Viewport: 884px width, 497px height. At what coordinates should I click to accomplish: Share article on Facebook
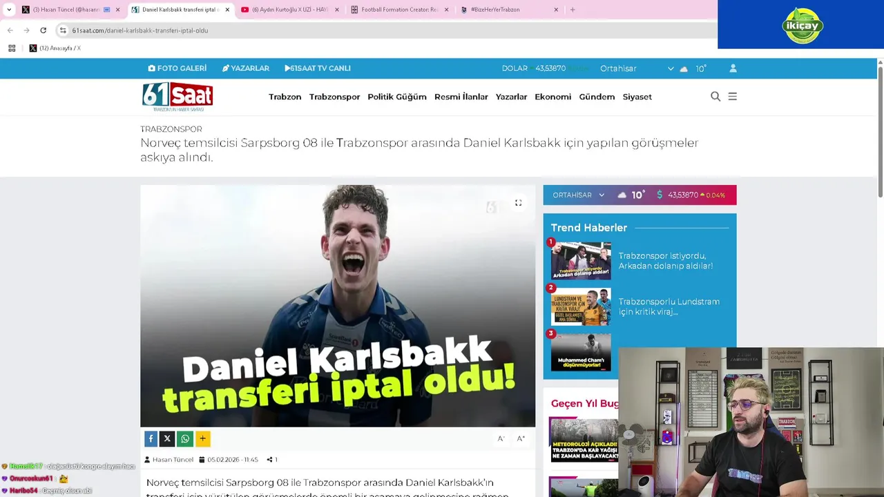(x=151, y=438)
